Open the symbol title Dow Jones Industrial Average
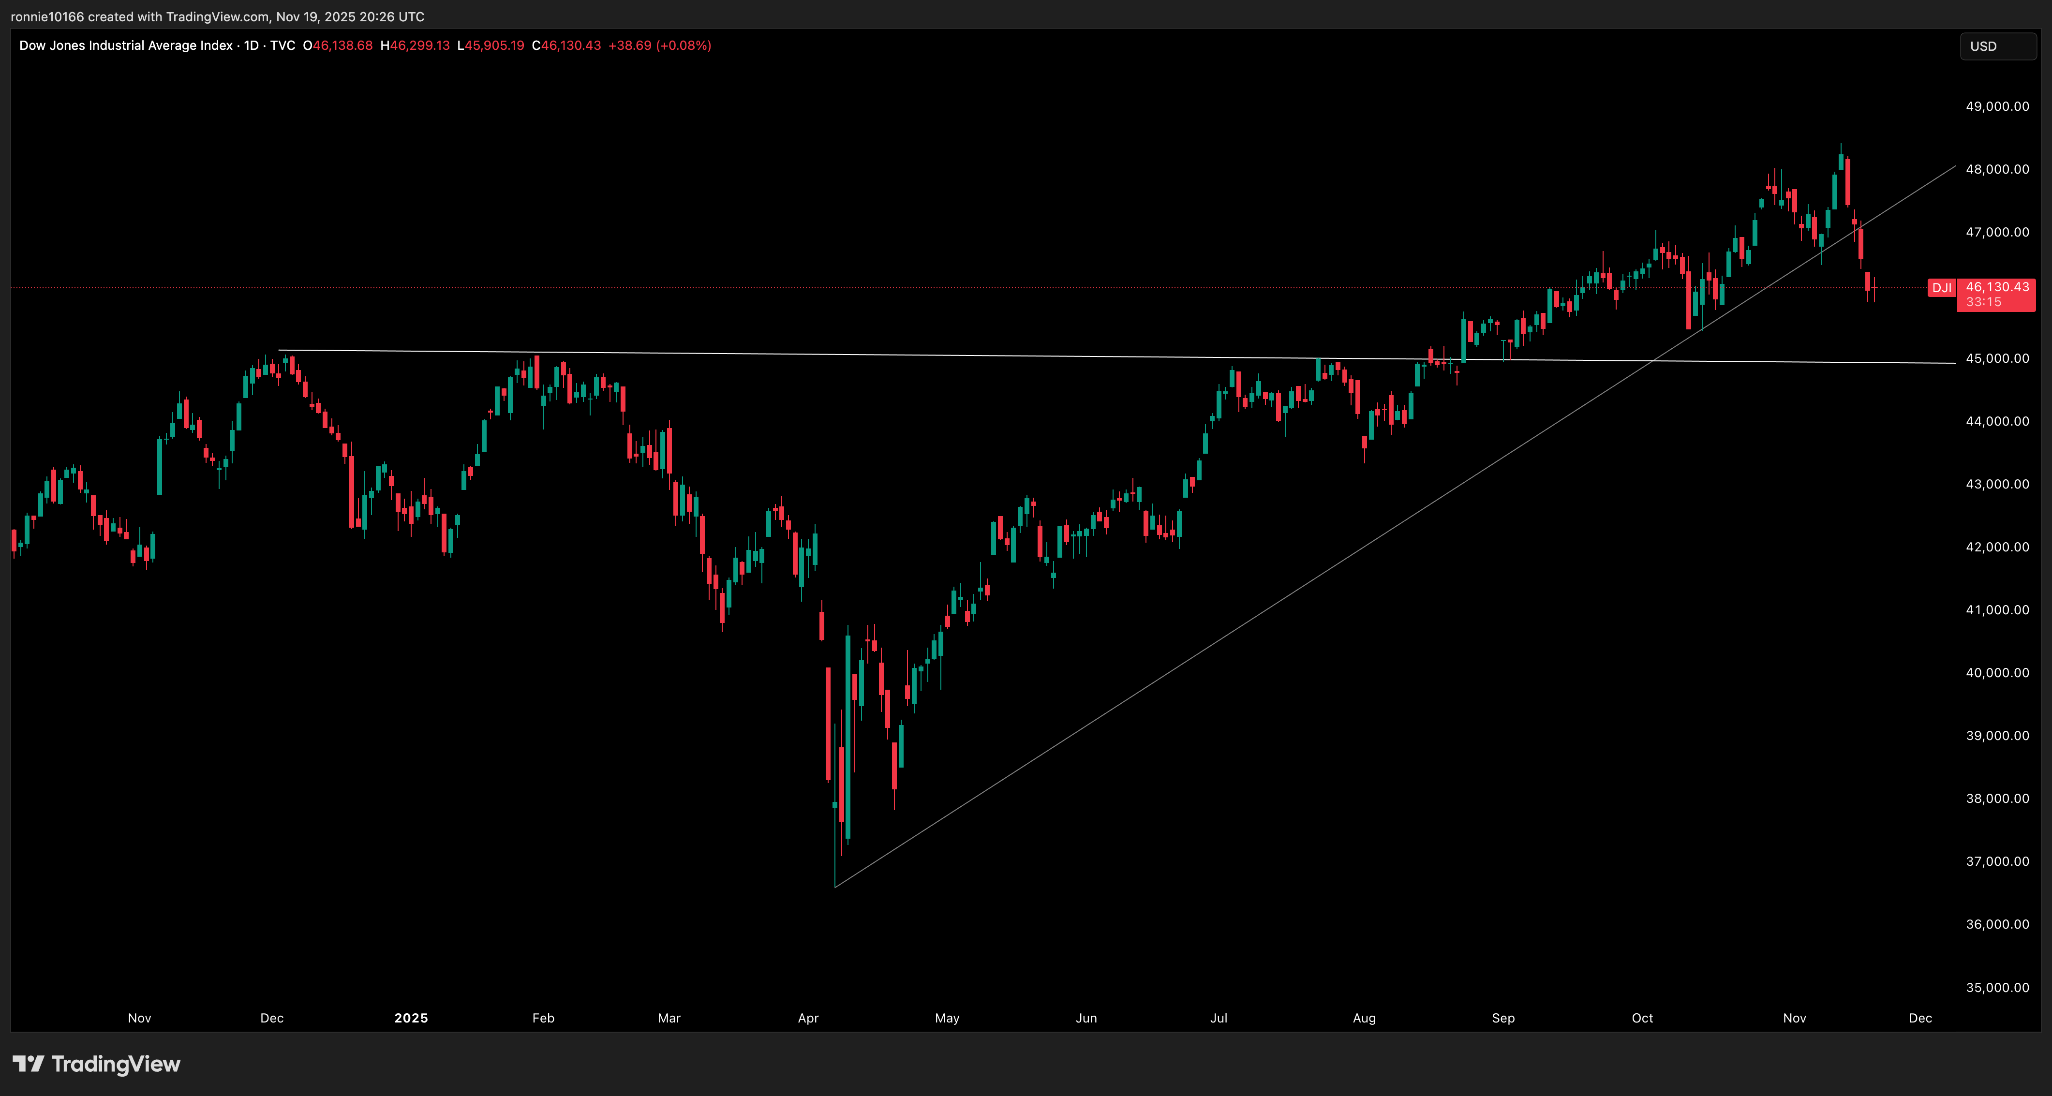Viewport: 2052px width, 1096px height. tap(127, 45)
